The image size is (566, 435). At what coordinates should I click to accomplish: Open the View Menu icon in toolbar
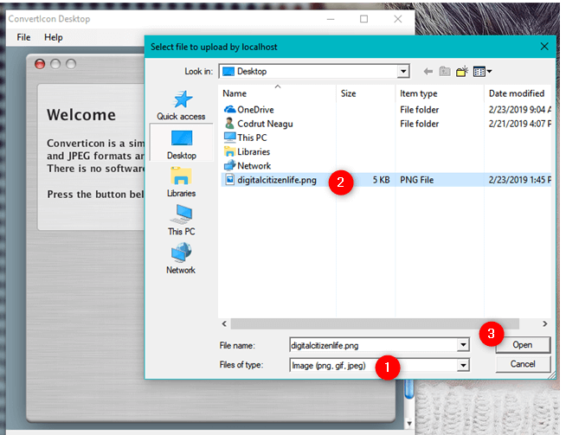pyautogui.click(x=483, y=72)
